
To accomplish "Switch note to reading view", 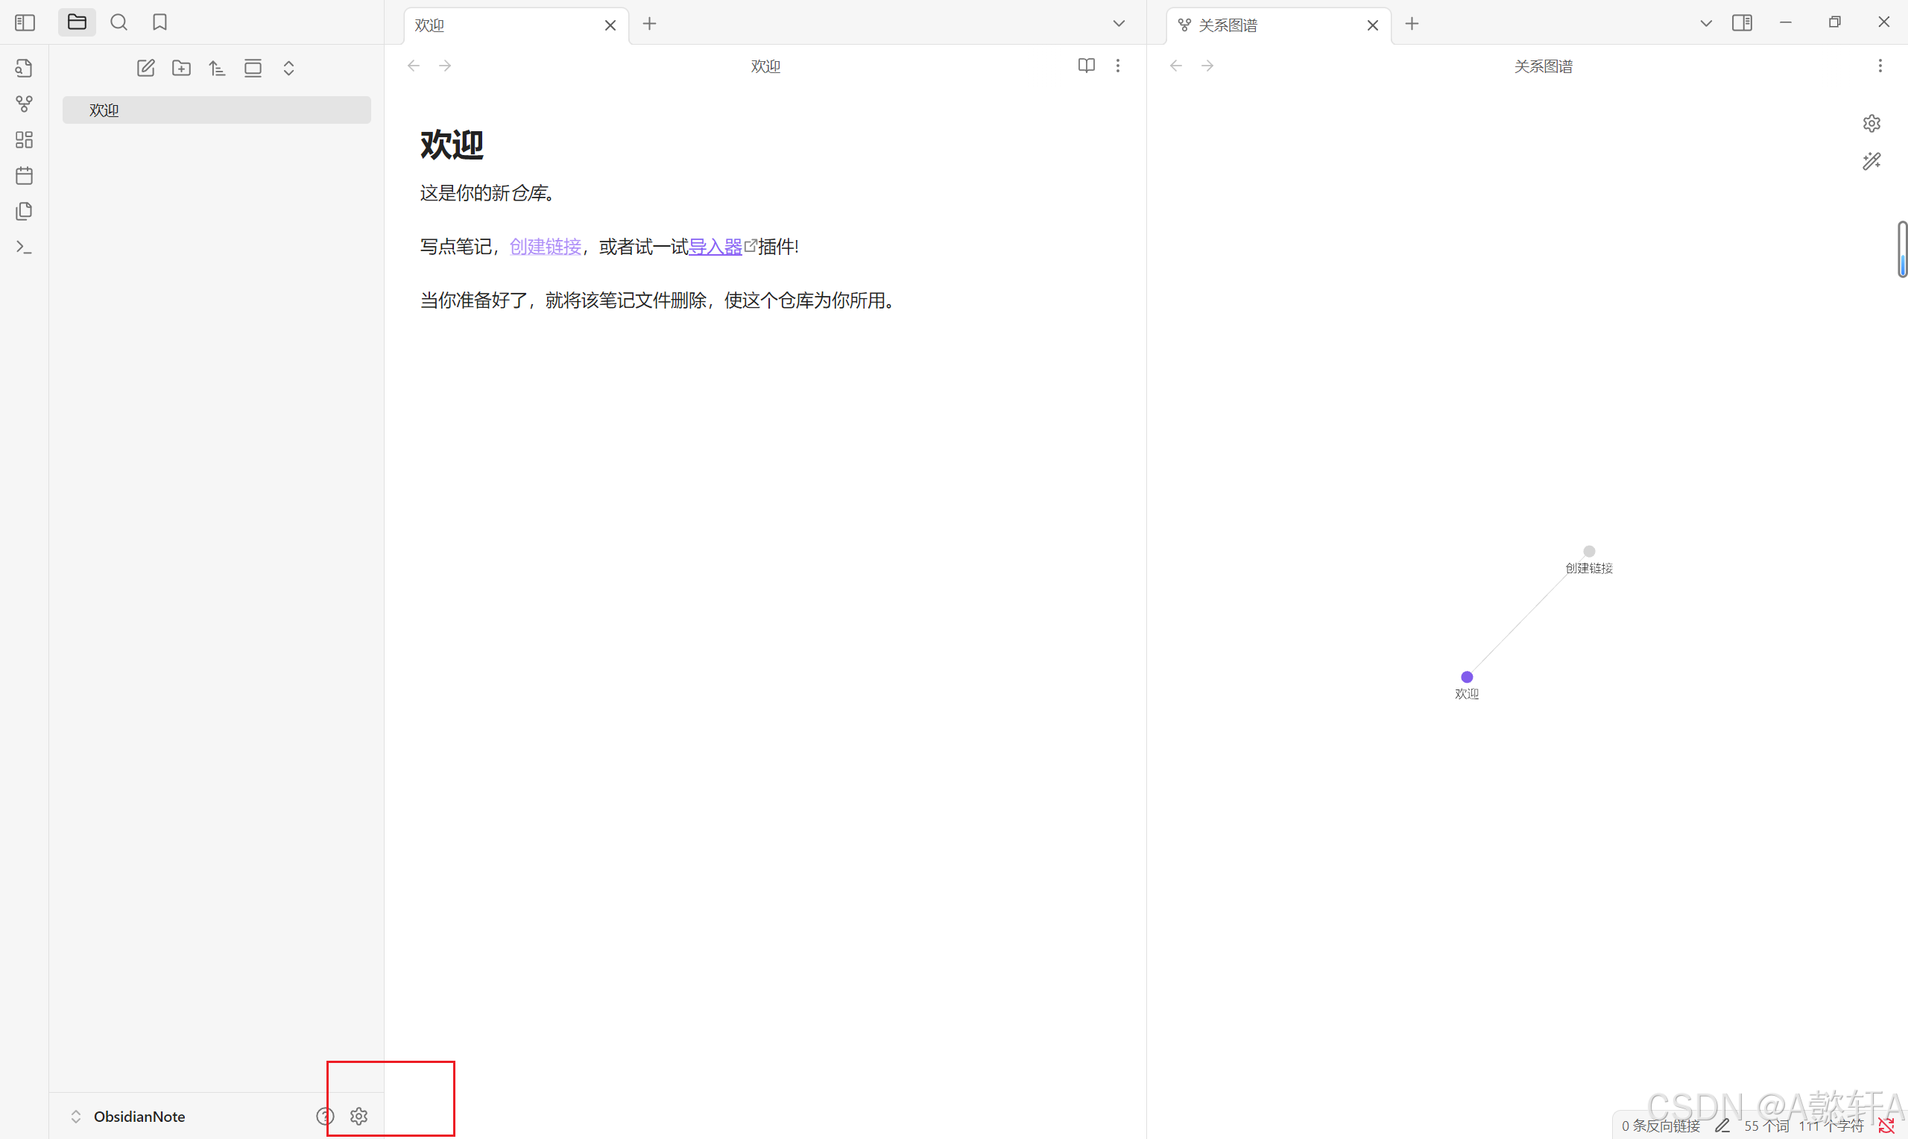I will pos(1086,66).
